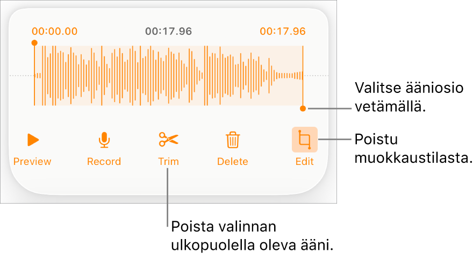Click the microphone Record icon

(104, 140)
